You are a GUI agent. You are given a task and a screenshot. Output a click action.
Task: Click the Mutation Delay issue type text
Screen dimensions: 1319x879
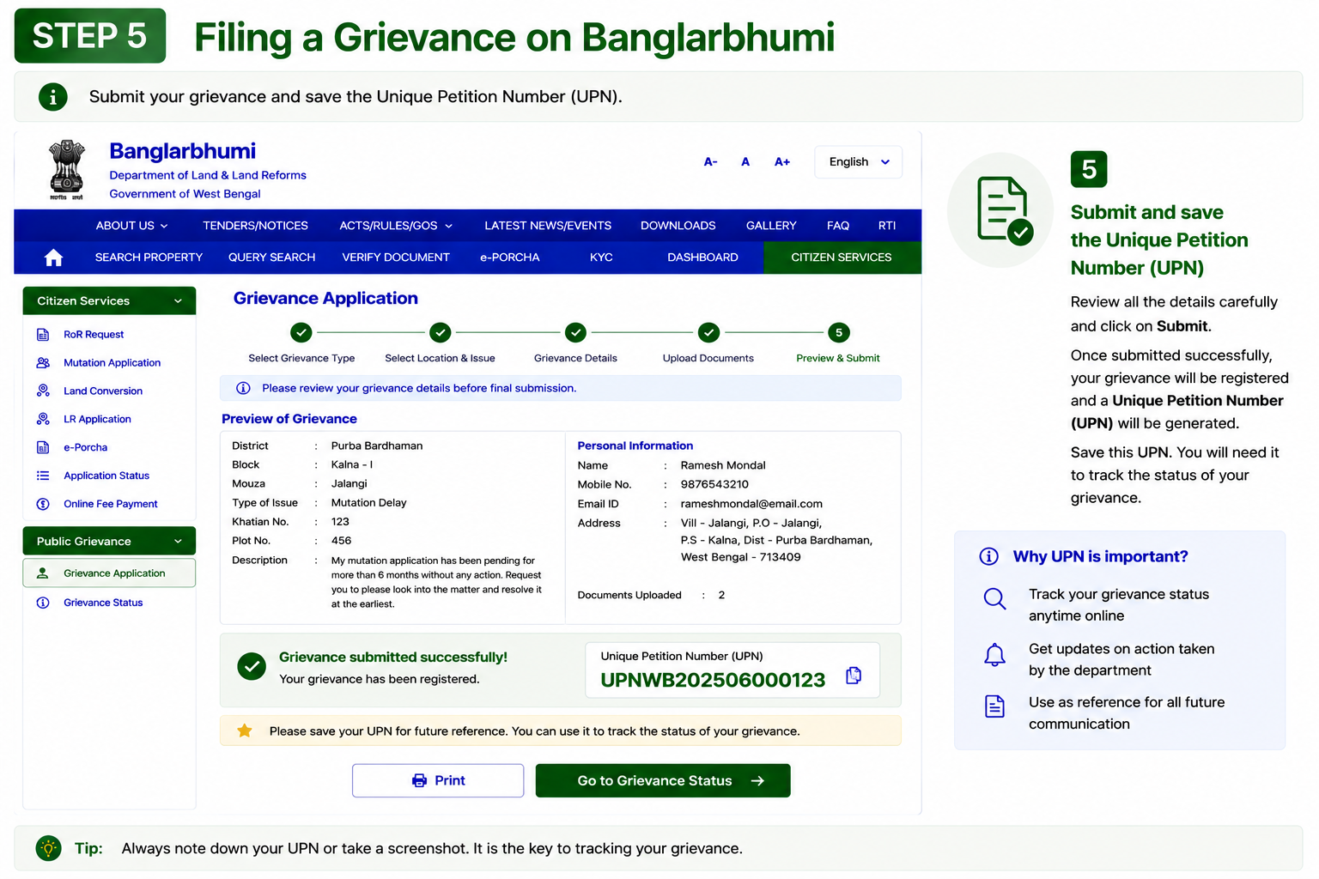(369, 503)
